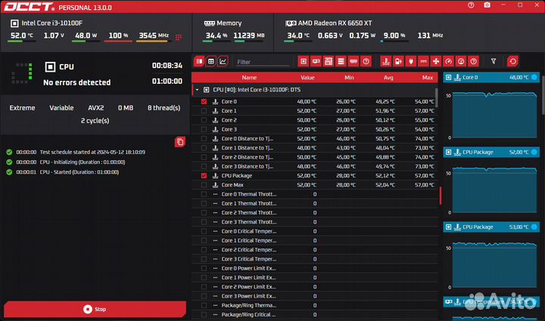The image size is (545, 321).
Task: Toggle the temperature sensors filter icon
Action: (385, 61)
